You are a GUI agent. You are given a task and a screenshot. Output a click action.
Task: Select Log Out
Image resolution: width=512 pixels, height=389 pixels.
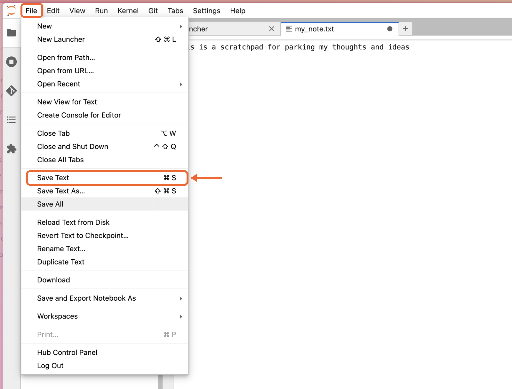[x=105, y=366]
